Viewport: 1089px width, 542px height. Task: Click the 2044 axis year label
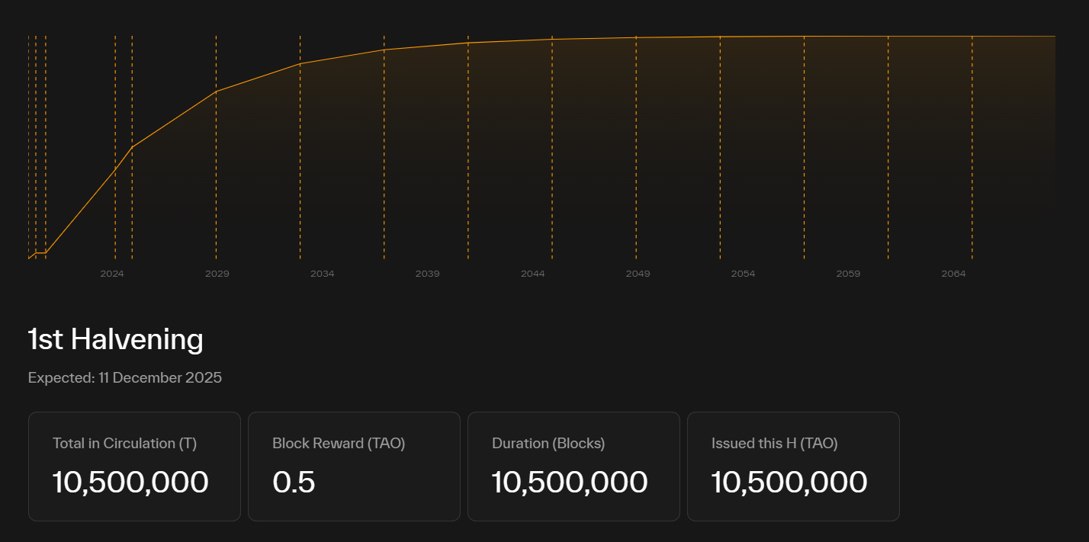pos(532,274)
